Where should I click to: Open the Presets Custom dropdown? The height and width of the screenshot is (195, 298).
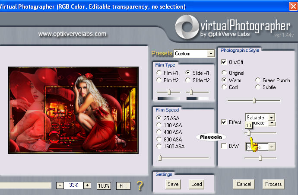[211, 54]
